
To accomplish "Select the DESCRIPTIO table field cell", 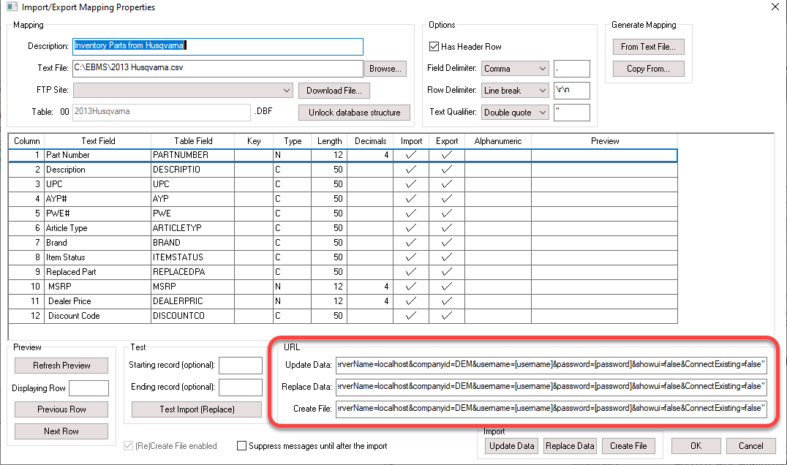I will pyautogui.click(x=193, y=170).
